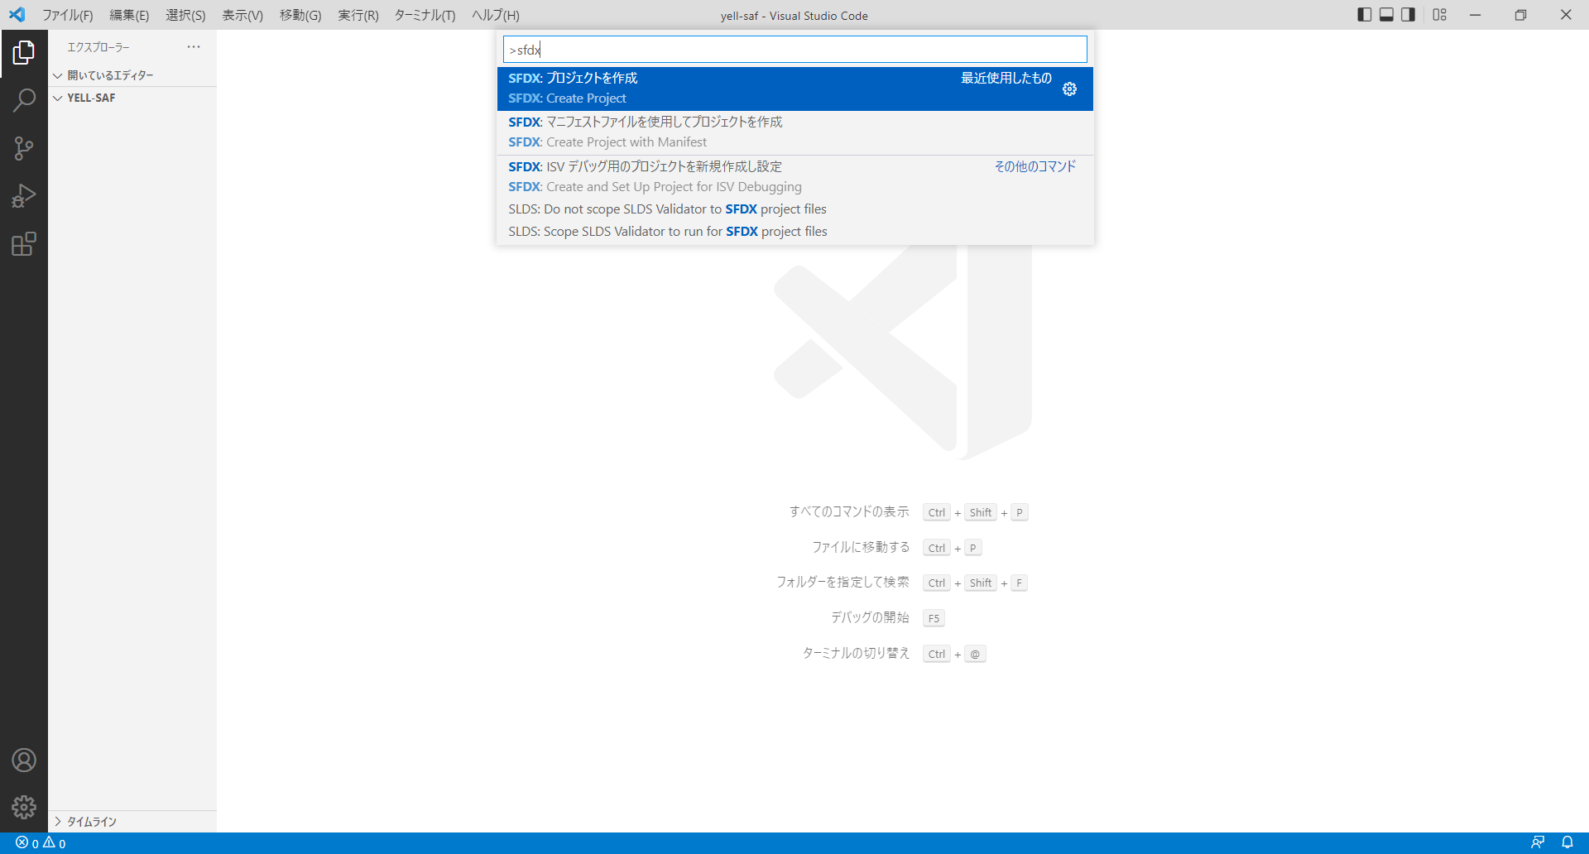
Task: Toggle panel layout icon in title bar
Action: click(x=1386, y=15)
